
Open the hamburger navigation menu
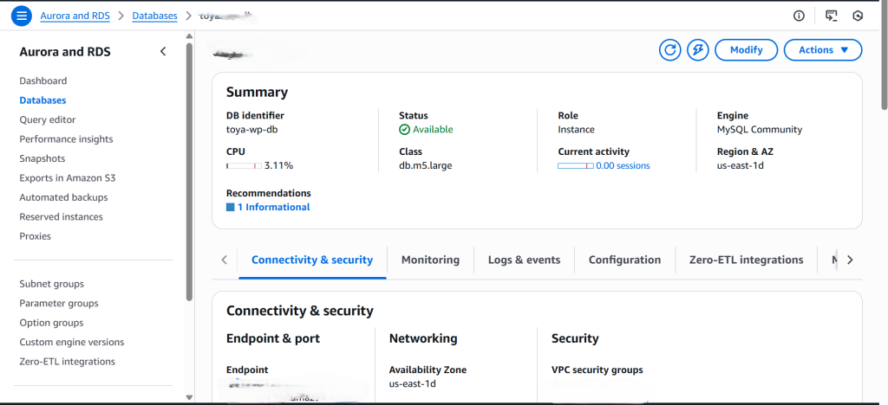21,16
